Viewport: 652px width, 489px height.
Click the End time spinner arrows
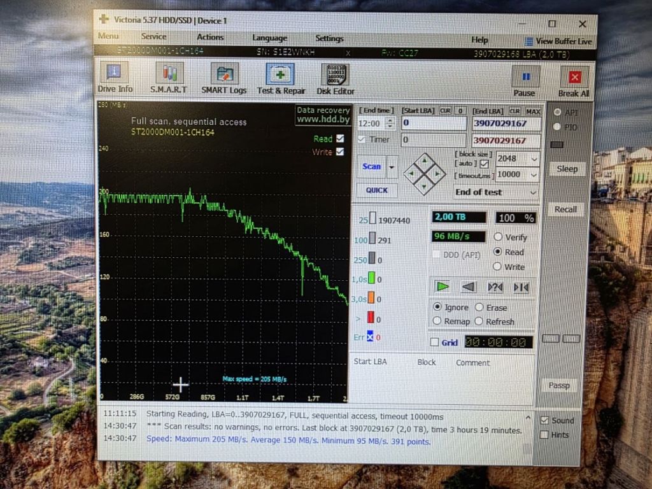point(390,123)
